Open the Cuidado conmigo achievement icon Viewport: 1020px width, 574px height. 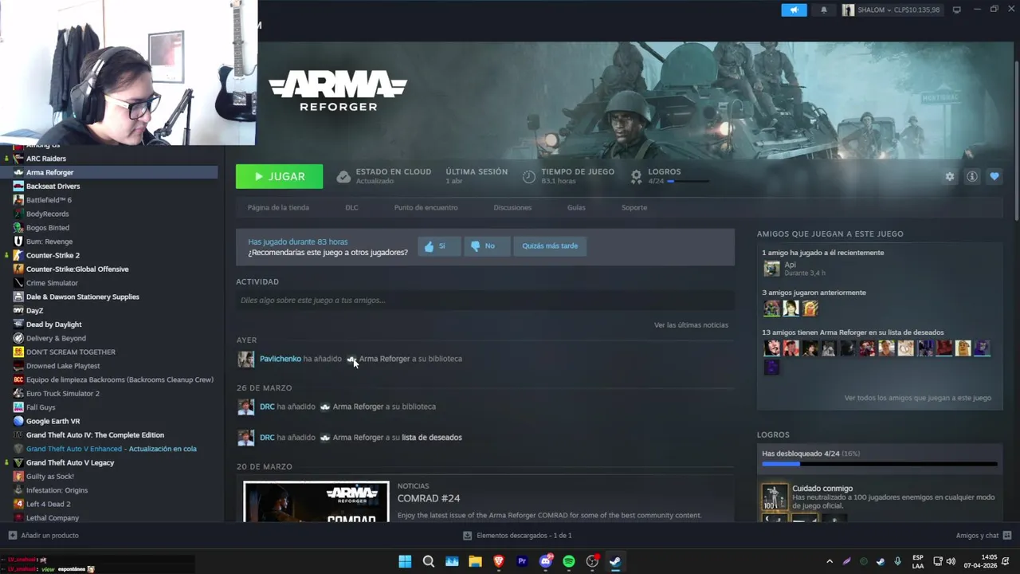tap(774, 497)
